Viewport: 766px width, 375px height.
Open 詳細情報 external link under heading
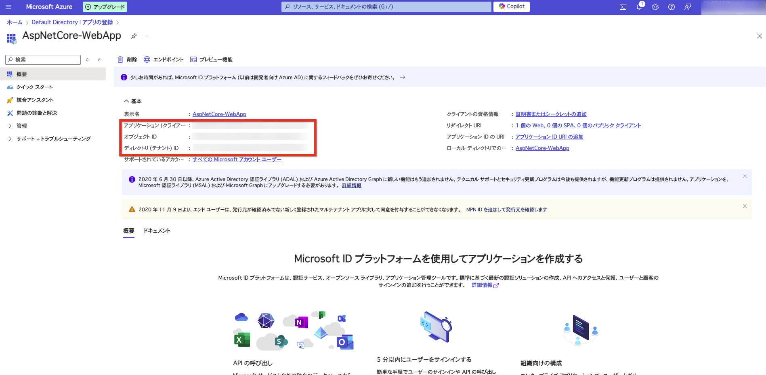click(485, 285)
